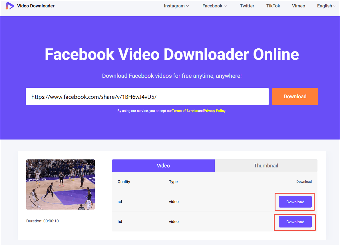Expand the Instagram dropdown menu
This screenshot has height=246, width=340.
click(x=176, y=6)
